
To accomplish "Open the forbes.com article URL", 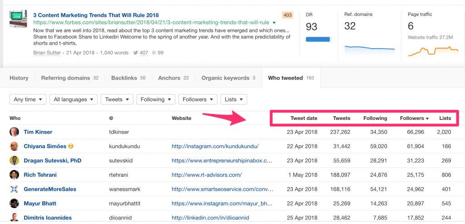I will click(151, 23).
